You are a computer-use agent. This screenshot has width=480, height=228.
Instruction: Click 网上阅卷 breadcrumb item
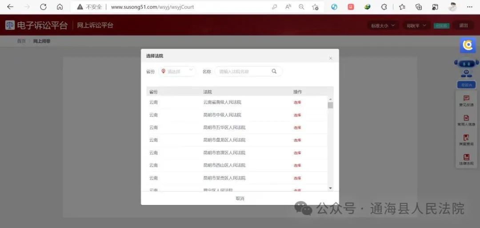coord(42,41)
